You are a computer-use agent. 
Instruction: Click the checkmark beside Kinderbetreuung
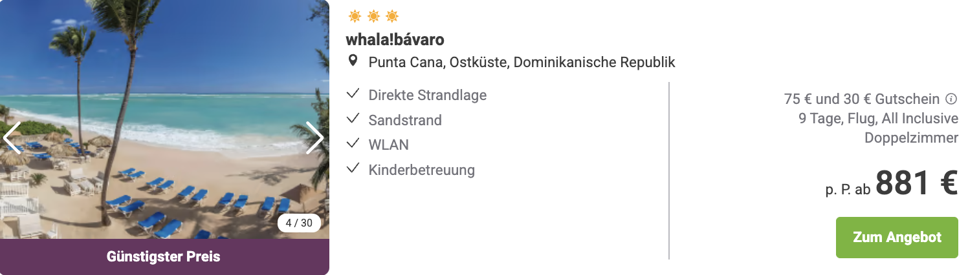pyautogui.click(x=353, y=169)
